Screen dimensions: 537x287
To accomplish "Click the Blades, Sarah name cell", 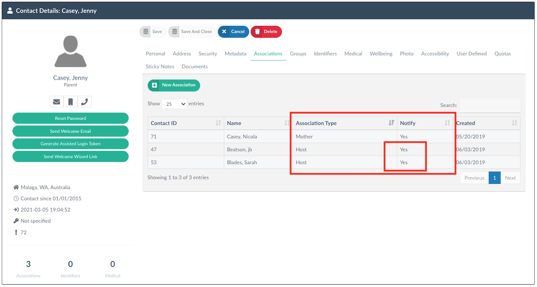I will pyautogui.click(x=258, y=162).
